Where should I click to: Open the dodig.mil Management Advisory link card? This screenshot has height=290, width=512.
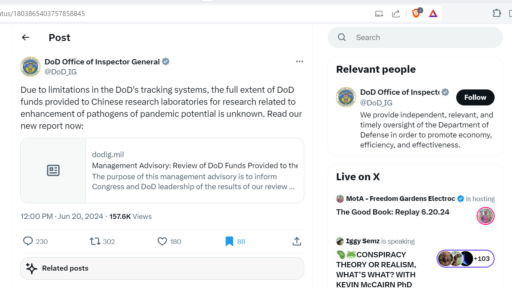[x=162, y=171]
